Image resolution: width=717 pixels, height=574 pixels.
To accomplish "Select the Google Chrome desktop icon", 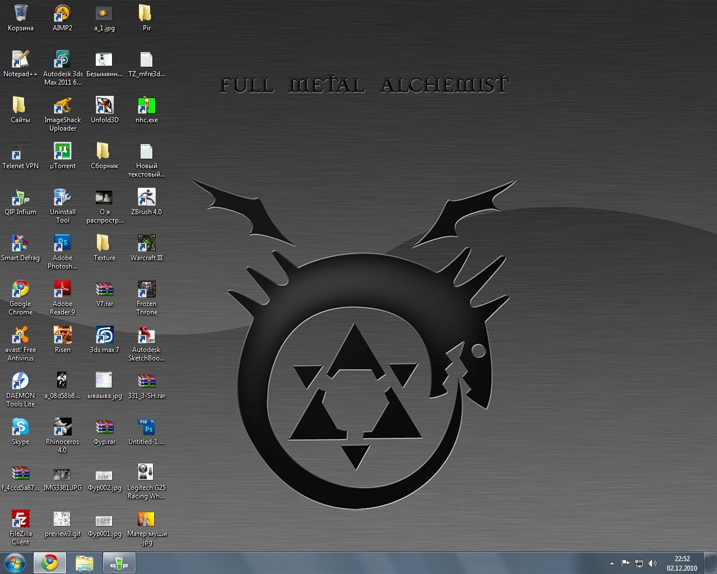I will click(20, 289).
